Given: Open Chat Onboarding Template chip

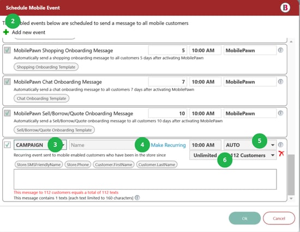Looking at the screenshot, I should [41, 99].
